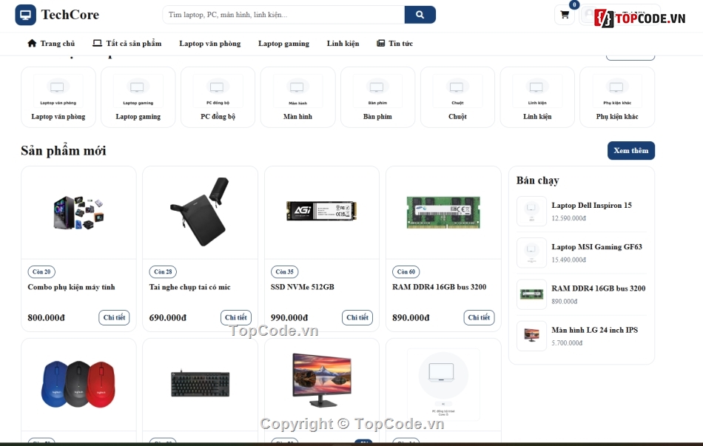Open Laptop Dell Inspiron 15 in Bán chạy

click(591, 206)
